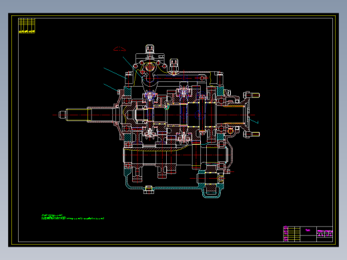Select the lower cyan leader line on left
The image size is (347, 260).
pyautogui.click(x=111, y=87)
